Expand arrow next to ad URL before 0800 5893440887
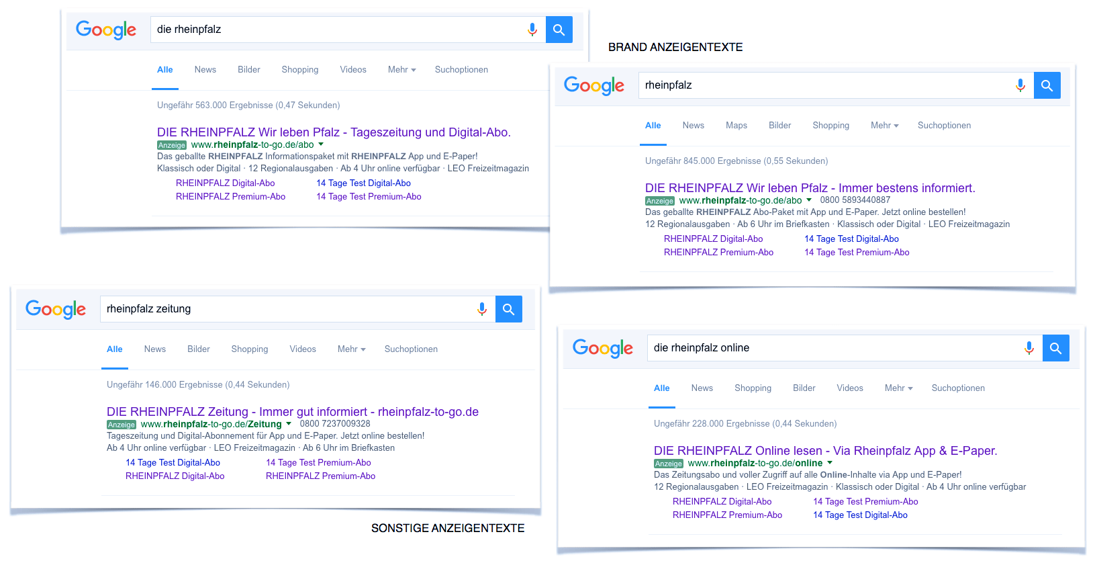The height and width of the screenshot is (563, 1095). pos(809,200)
